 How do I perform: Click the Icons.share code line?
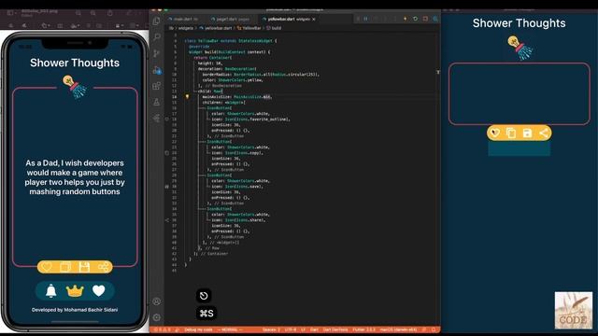point(238,220)
